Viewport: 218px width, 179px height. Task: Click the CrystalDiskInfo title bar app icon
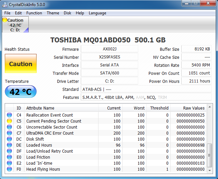point(5,5)
